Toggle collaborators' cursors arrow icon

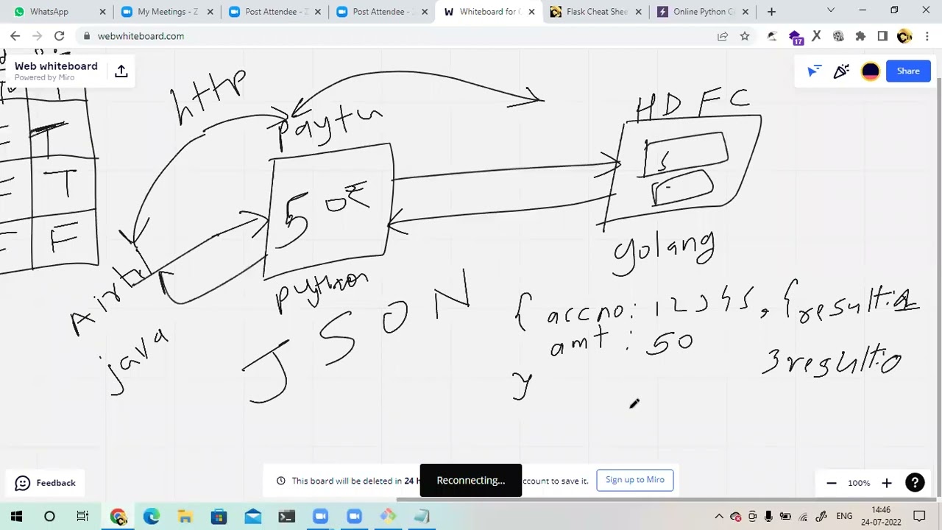tap(814, 71)
